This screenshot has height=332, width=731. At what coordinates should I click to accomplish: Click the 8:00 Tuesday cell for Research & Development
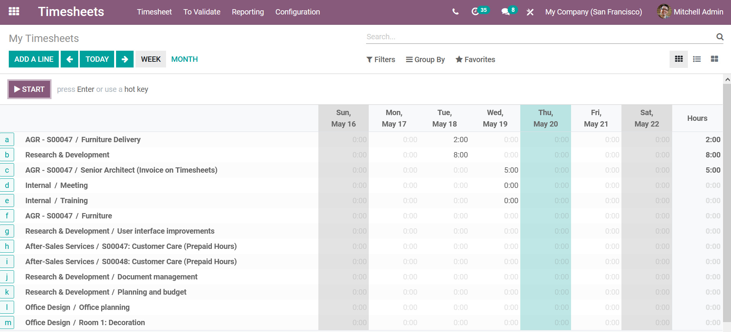[x=445, y=155]
